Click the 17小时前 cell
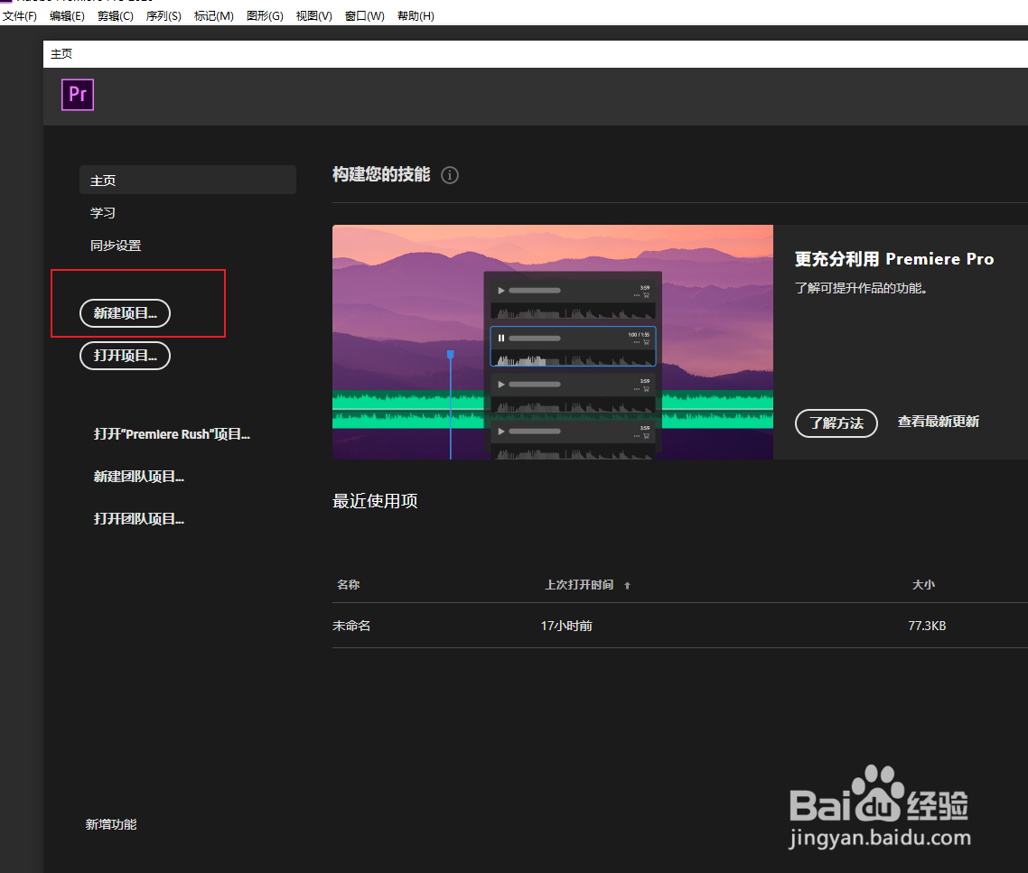The height and width of the screenshot is (873, 1028). pyautogui.click(x=566, y=626)
